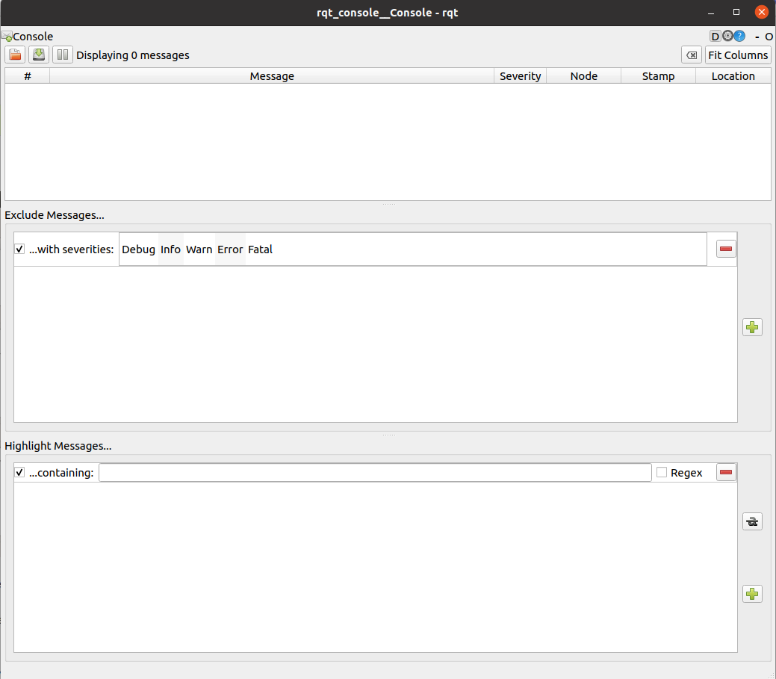Click the Stamp column header
The width and height of the screenshot is (776, 679).
pyautogui.click(x=658, y=76)
